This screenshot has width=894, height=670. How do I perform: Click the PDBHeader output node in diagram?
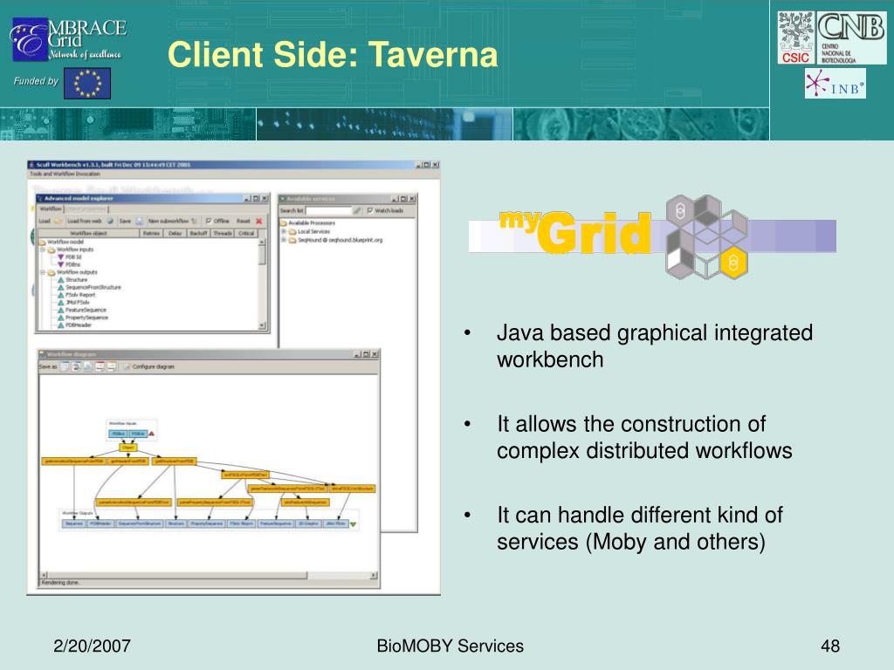tap(100, 523)
